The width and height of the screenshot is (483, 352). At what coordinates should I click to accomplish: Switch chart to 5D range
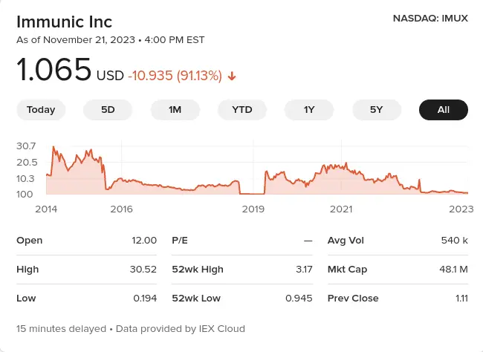click(x=108, y=110)
